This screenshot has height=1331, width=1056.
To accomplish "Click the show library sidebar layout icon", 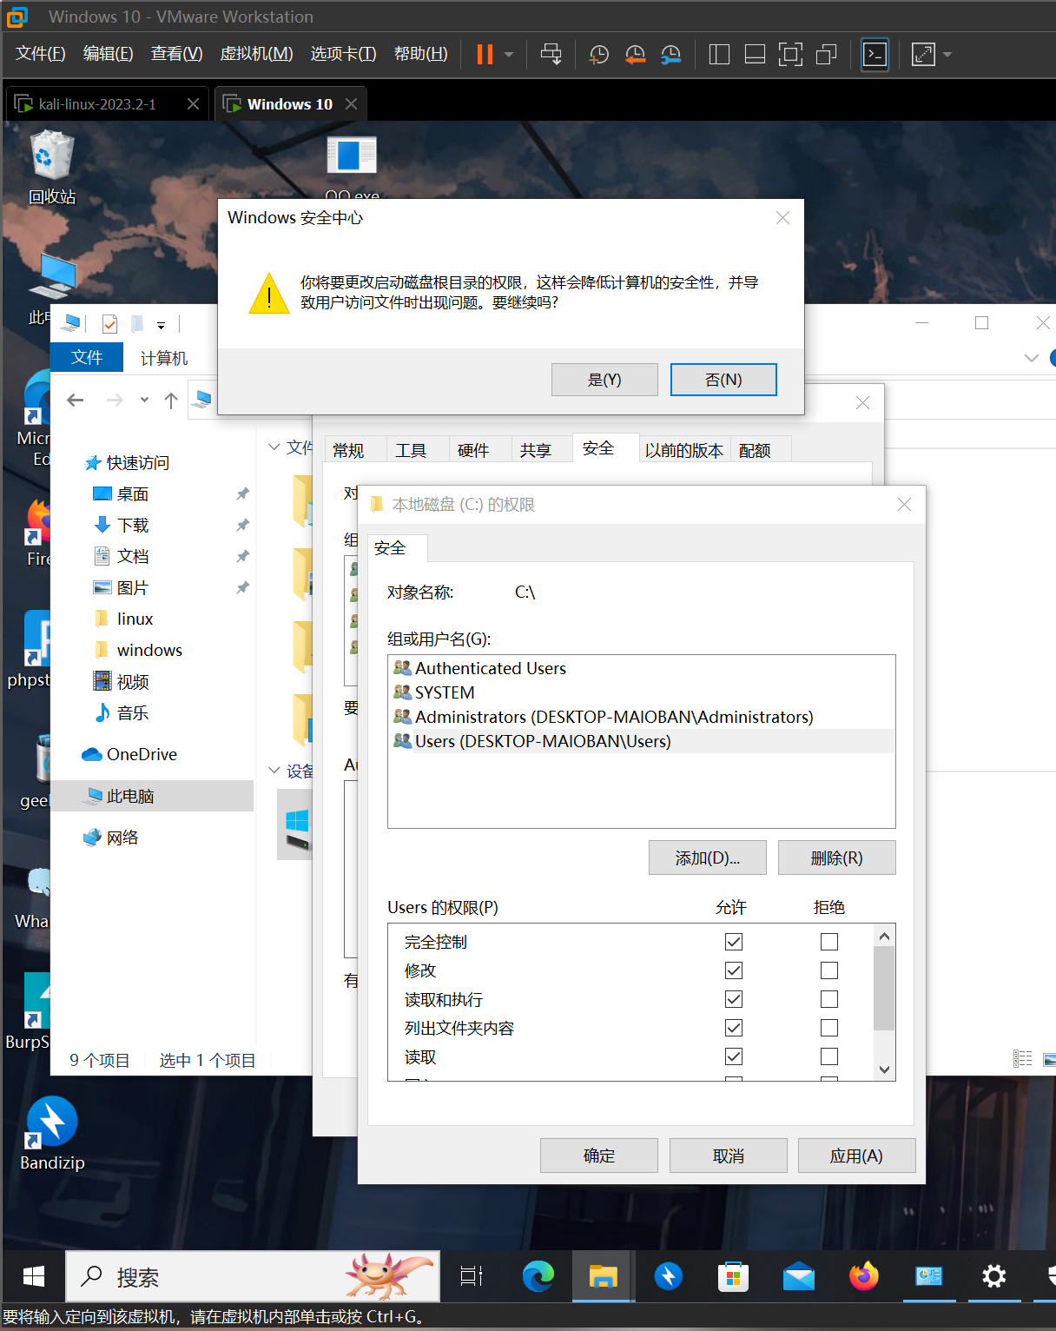I will coord(719,55).
